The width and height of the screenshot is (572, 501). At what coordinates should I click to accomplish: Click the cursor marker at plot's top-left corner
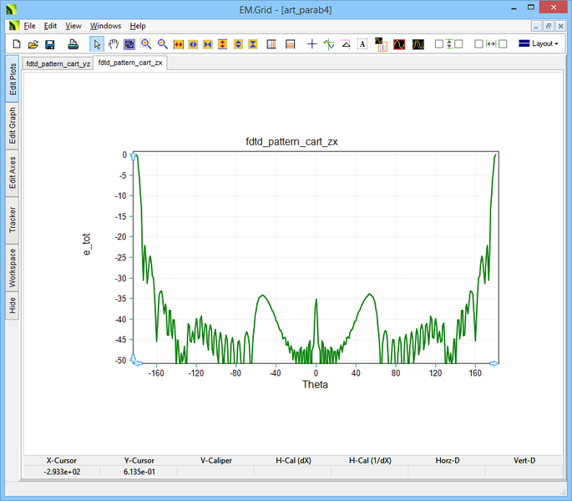click(x=132, y=155)
